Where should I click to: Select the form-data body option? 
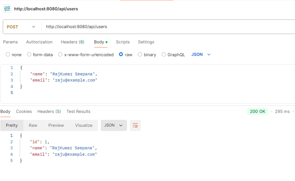[x=29, y=54]
